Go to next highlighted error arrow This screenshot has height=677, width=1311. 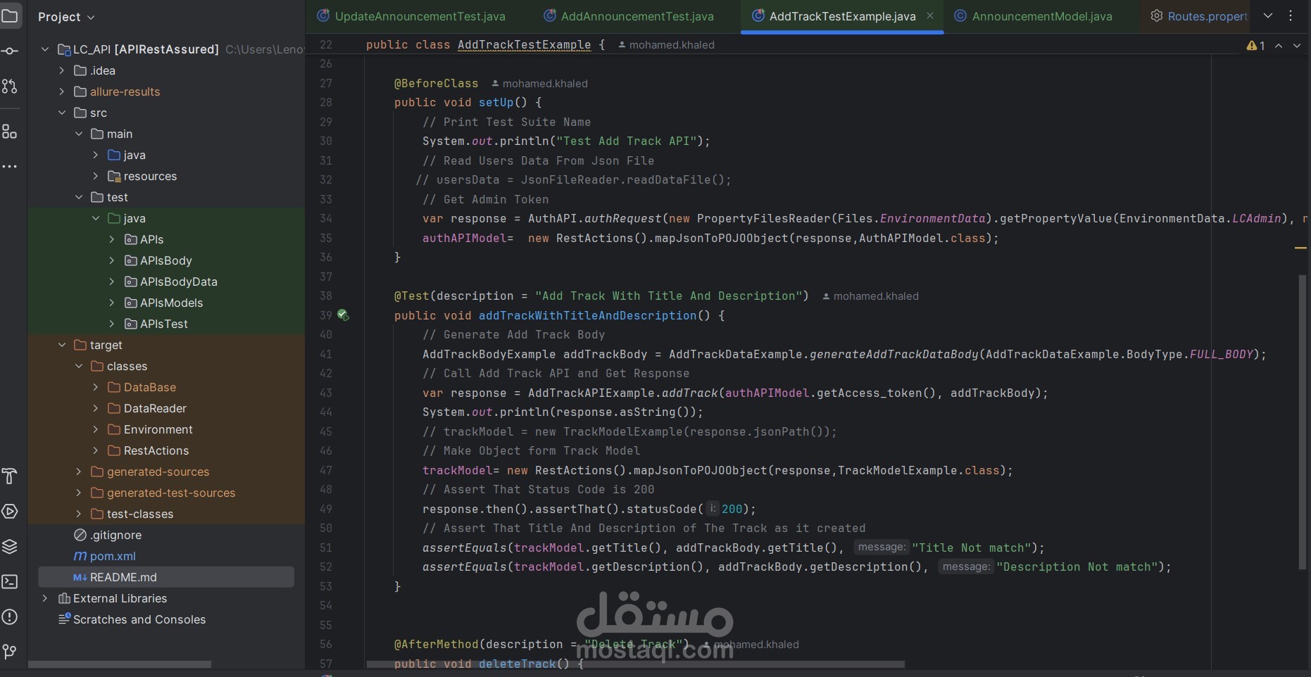pos(1297,46)
